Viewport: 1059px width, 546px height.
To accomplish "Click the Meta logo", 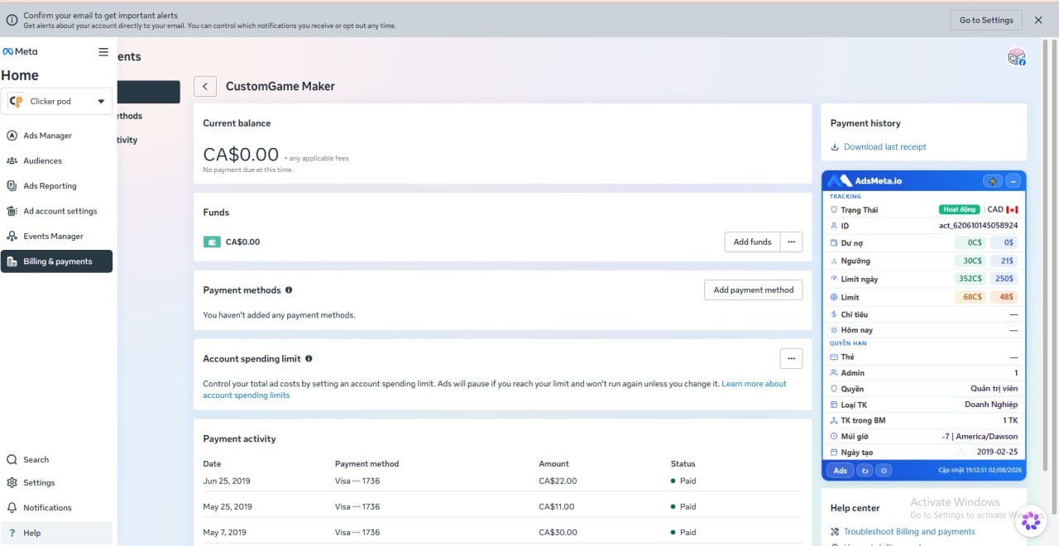I will pyautogui.click(x=20, y=51).
